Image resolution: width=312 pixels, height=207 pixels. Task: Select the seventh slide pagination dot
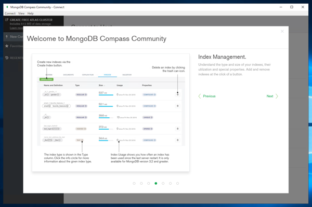pos(177,183)
